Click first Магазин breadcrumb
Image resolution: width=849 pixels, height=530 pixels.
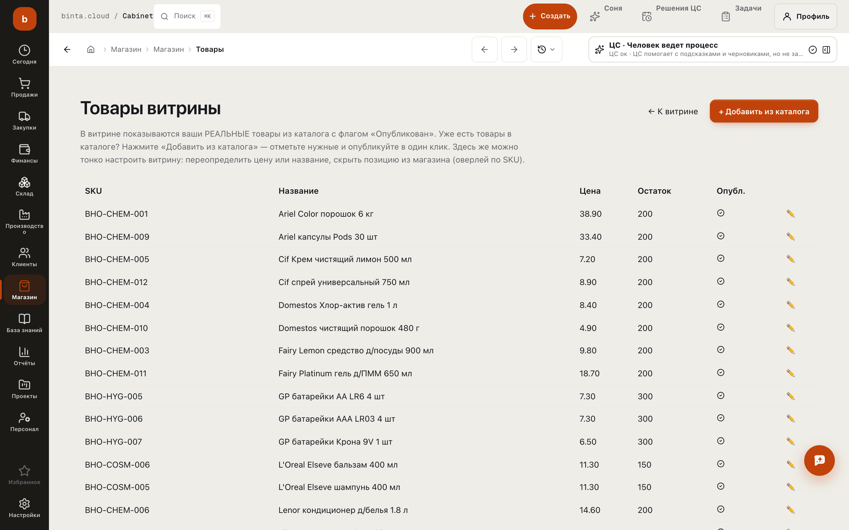coord(126,49)
